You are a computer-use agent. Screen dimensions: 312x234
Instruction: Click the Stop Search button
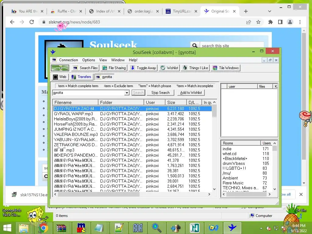pos(160,93)
